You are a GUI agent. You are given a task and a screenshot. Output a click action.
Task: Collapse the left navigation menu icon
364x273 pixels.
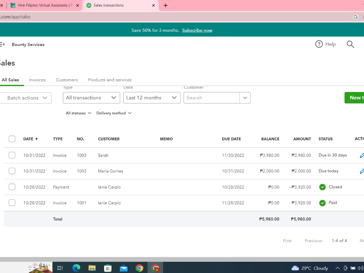pos(2,44)
